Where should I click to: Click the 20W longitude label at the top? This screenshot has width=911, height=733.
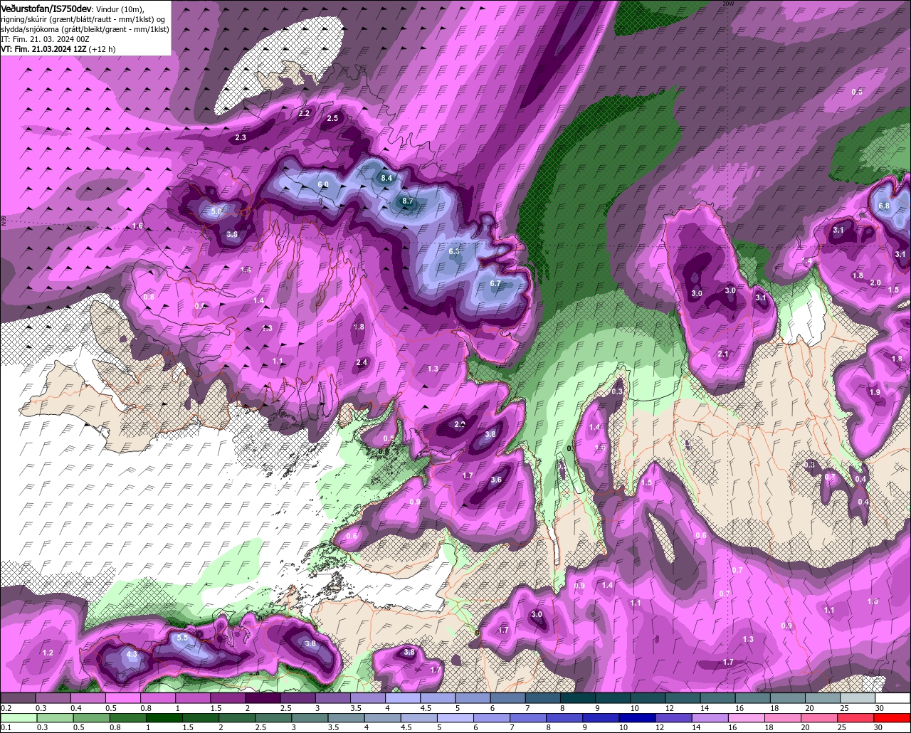pos(727,4)
